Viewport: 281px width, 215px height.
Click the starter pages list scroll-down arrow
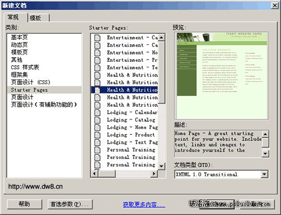point(161,166)
